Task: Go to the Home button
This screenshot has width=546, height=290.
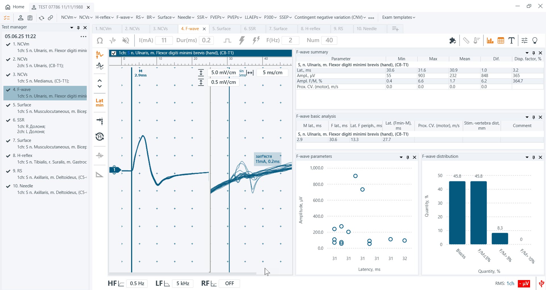Action: coord(15,7)
